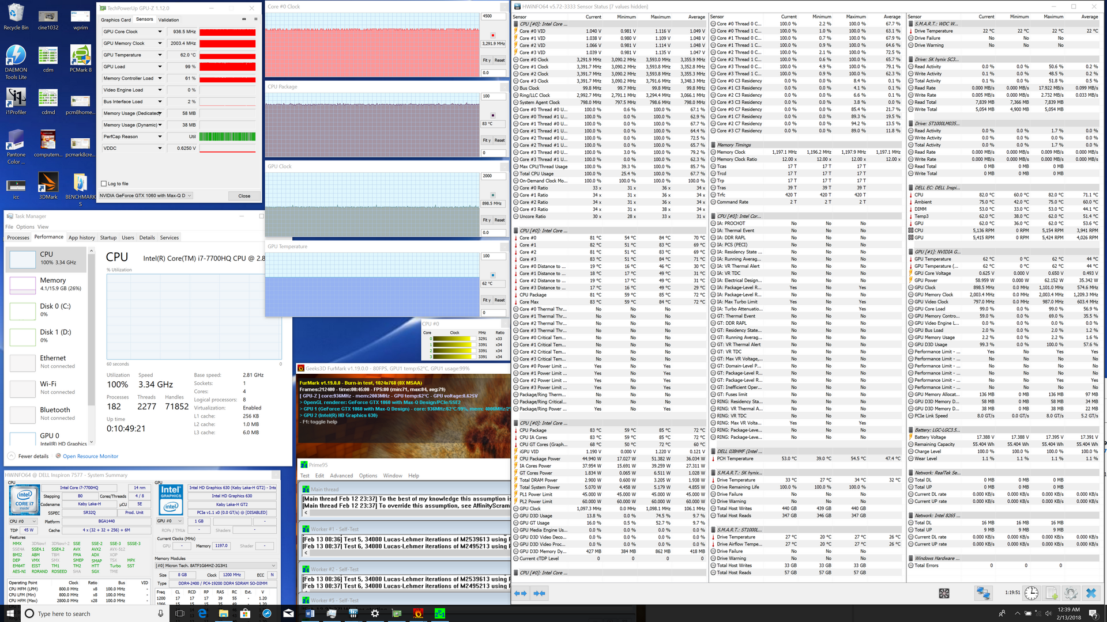This screenshot has height=622, width=1107.
Task: Click Fit y on the Core #0 Clock graph
Action: coord(487,60)
